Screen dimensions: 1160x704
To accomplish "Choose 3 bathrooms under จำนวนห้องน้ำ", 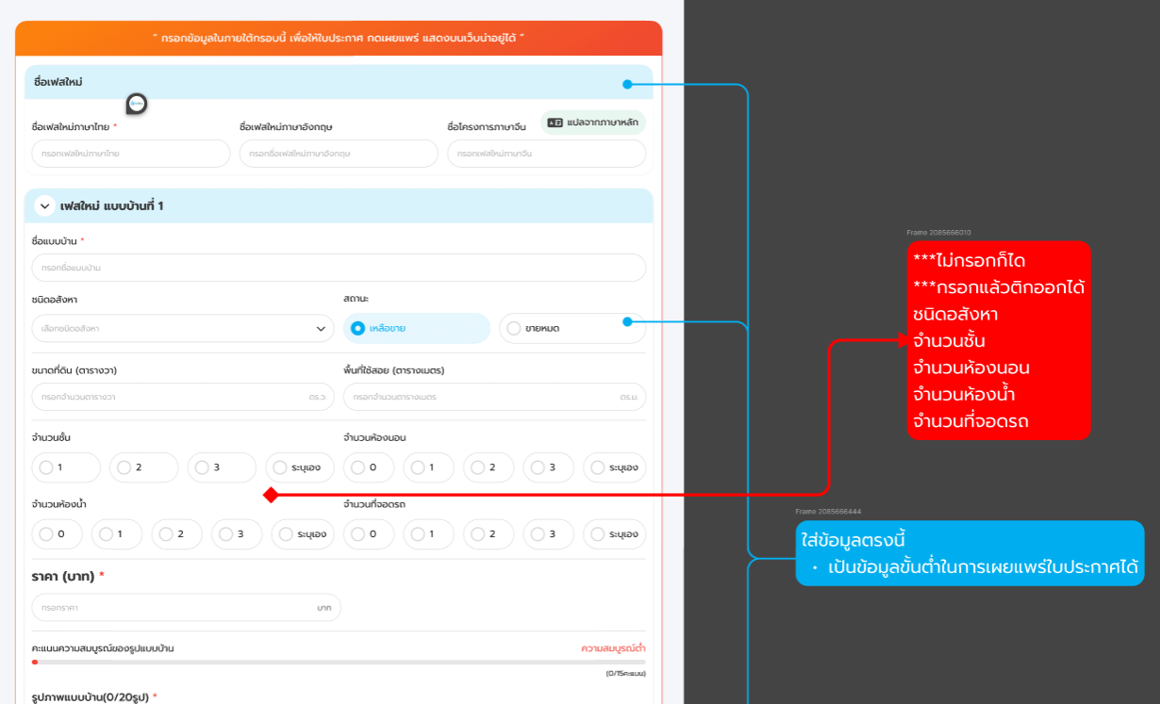I will tap(235, 534).
